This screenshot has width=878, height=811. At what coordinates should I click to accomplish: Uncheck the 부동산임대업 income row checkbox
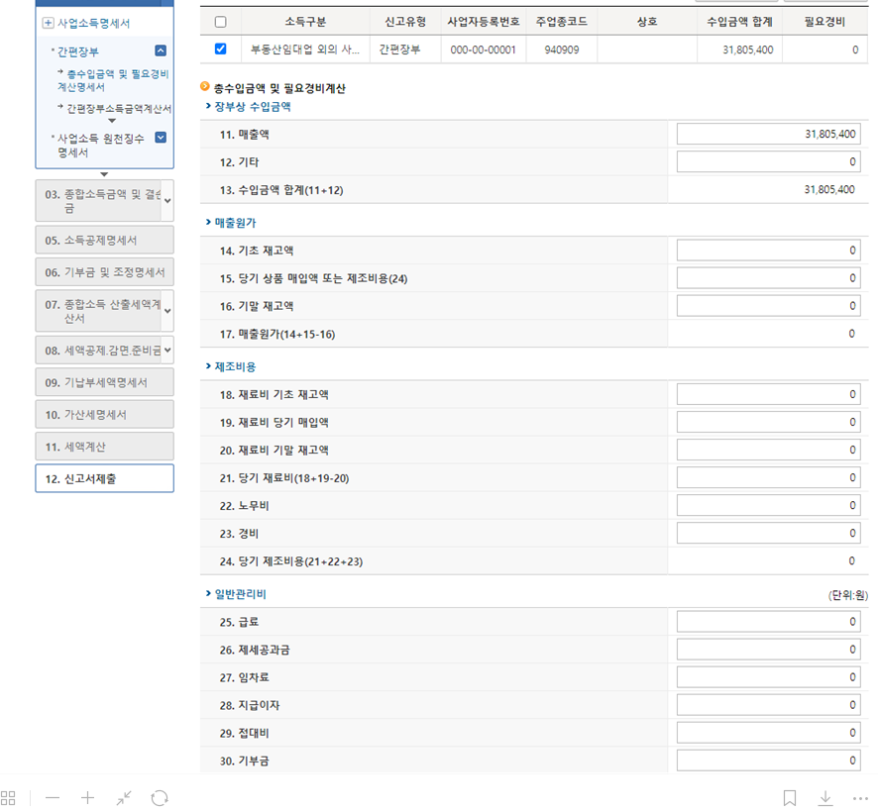[220, 49]
